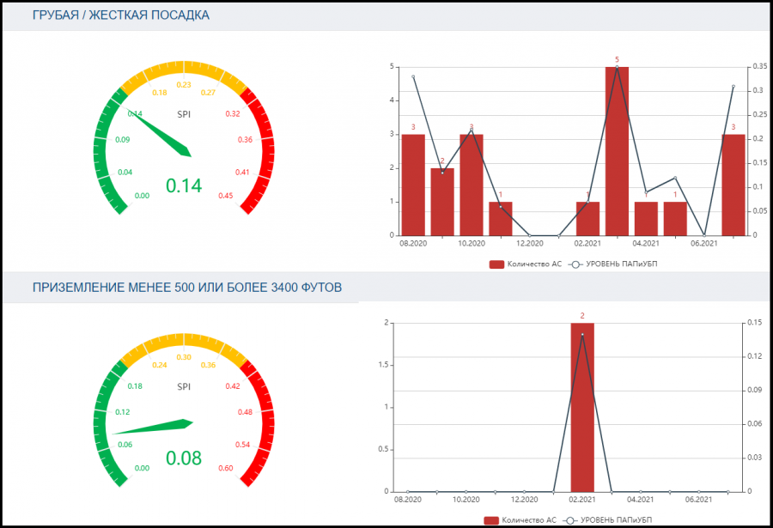Select the tallest bar labeled 5 in top chart
Screen dimensions: 773x528
617,150
